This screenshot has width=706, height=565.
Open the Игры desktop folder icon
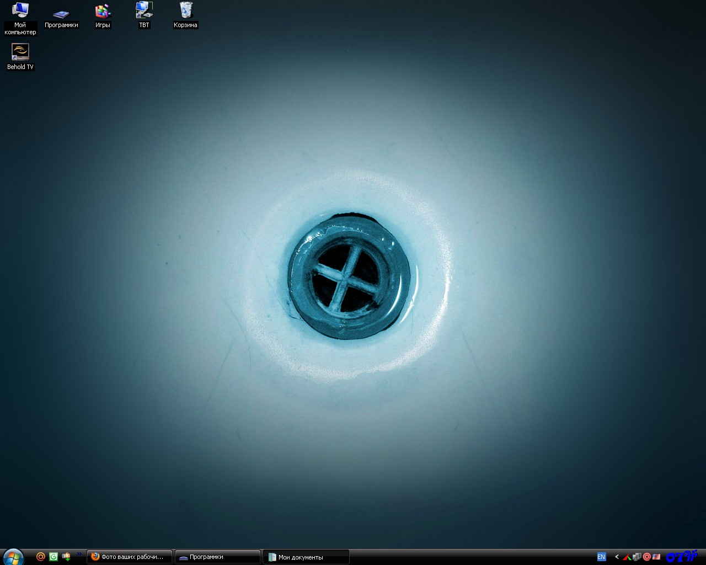coord(103,16)
